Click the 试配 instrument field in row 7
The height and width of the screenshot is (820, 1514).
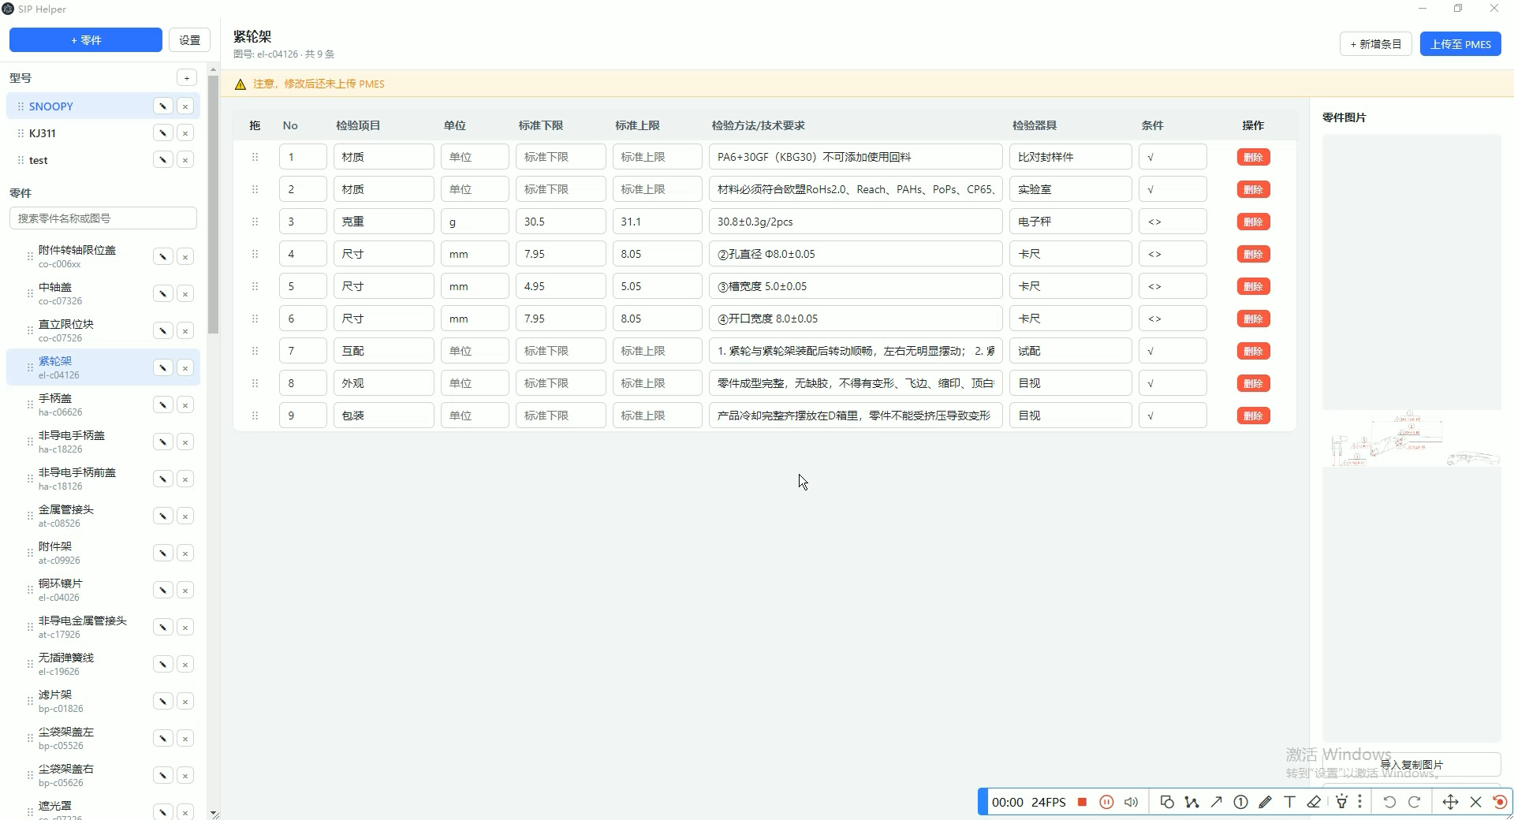[1070, 351]
